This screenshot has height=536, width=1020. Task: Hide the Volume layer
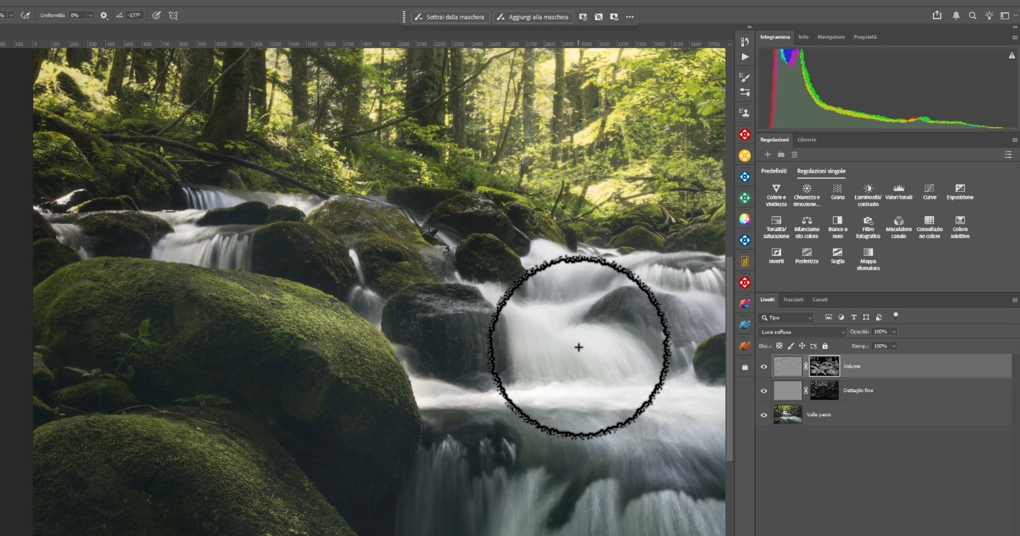[x=763, y=367]
